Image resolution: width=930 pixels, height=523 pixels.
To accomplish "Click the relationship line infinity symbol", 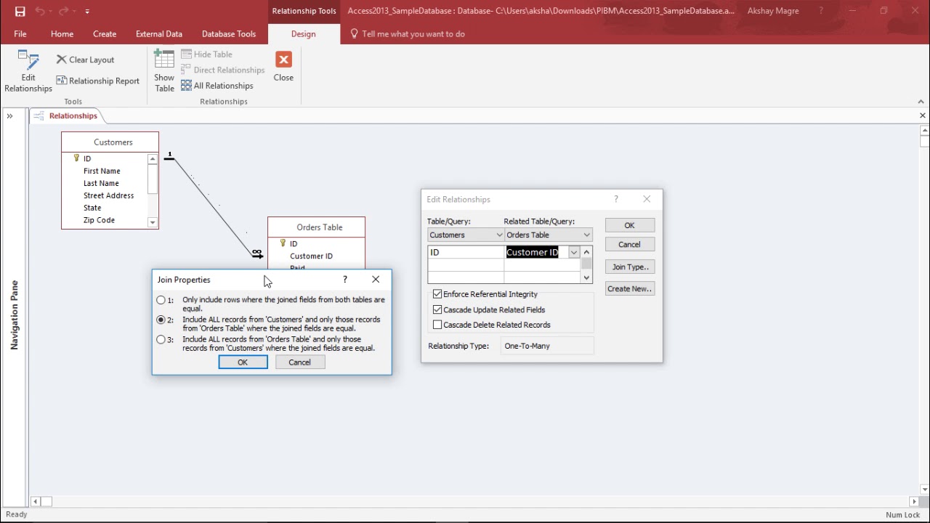I will pyautogui.click(x=256, y=253).
